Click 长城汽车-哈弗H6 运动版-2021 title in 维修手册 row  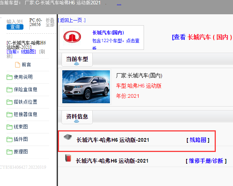[x=112, y=161]
